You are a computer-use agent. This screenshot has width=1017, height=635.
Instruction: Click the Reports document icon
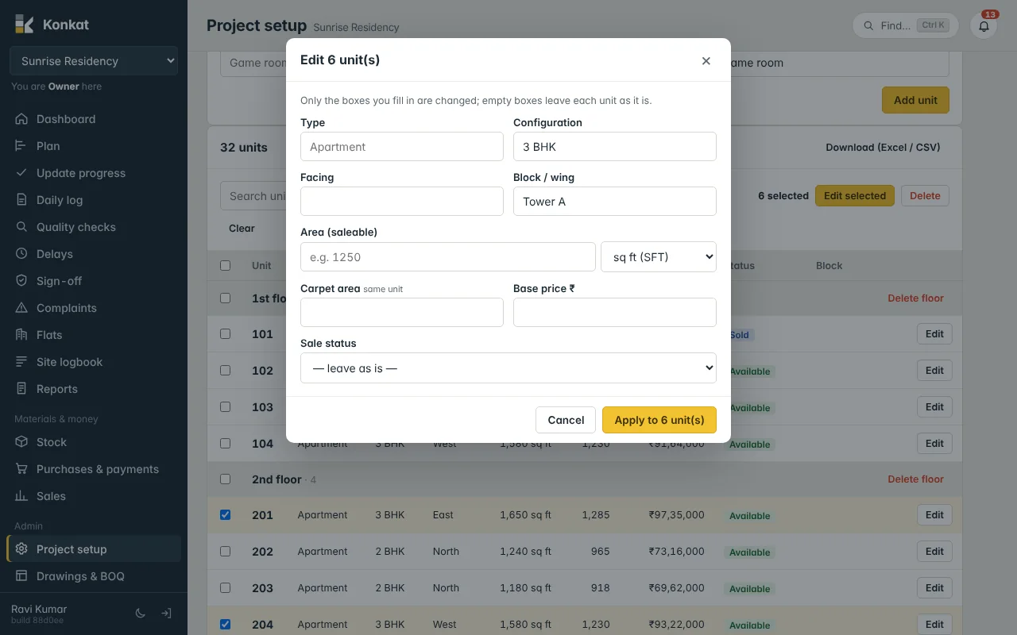point(21,389)
